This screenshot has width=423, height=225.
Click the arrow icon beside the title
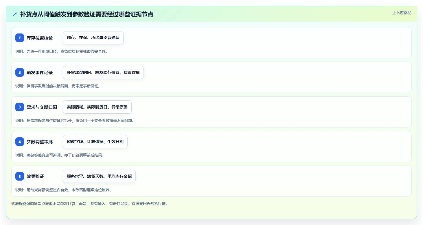click(x=15, y=14)
